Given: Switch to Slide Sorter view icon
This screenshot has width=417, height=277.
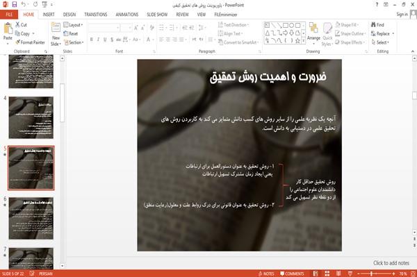Looking at the screenshot, I should click(x=327, y=274).
